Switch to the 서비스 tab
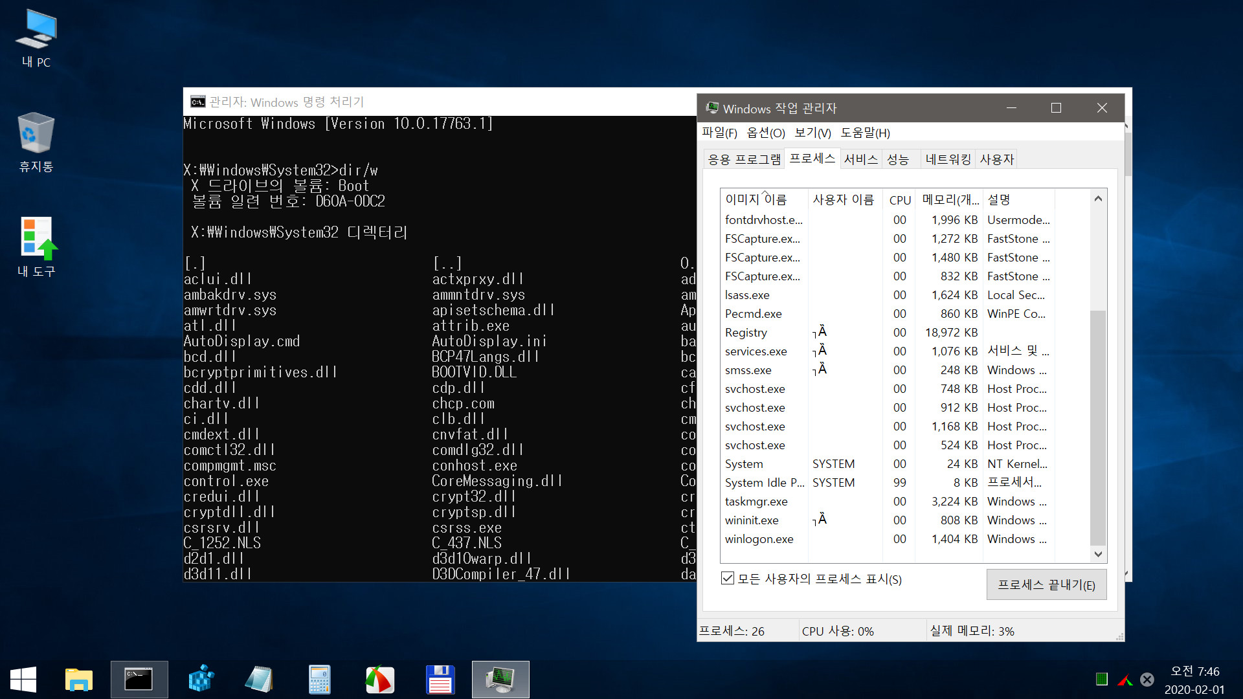Viewport: 1243px width, 699px height. click(861, 159)
